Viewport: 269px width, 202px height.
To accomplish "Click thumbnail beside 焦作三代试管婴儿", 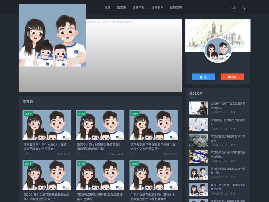I will pos(199,189).
